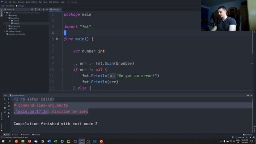Viewport: 256px width, 144px height.
Task: Collapse all in Project panel toolbar
Action: (x=39, y=10)
